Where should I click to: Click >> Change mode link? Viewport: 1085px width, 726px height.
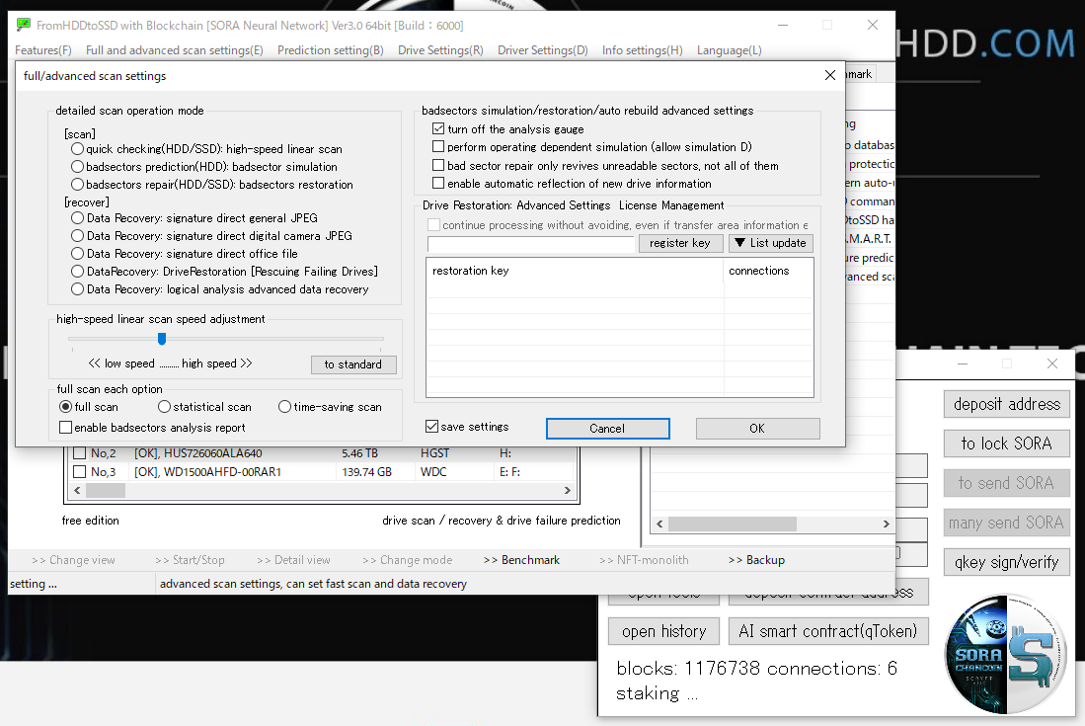click(407, 560)
